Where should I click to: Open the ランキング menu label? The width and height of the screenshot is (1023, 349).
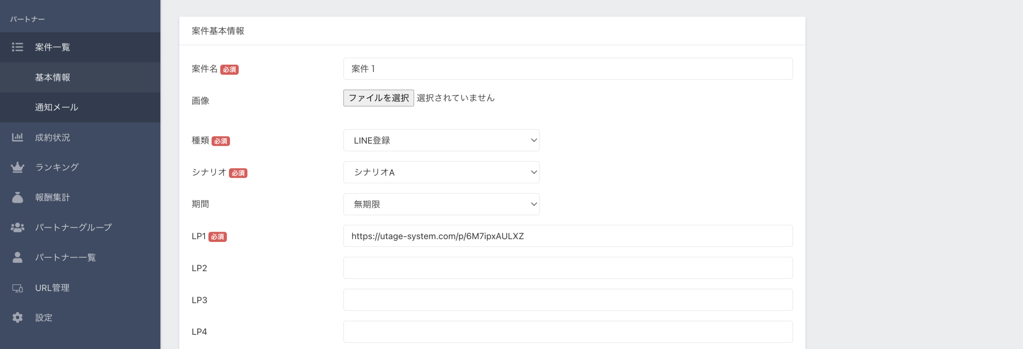pos(57,167)
